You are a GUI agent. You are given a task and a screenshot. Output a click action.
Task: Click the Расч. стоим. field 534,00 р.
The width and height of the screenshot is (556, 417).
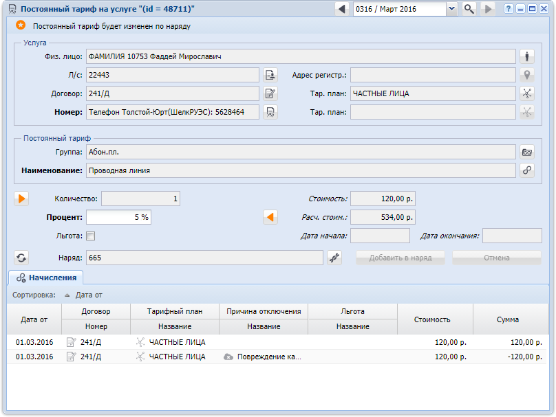click(x=383, y=217)
